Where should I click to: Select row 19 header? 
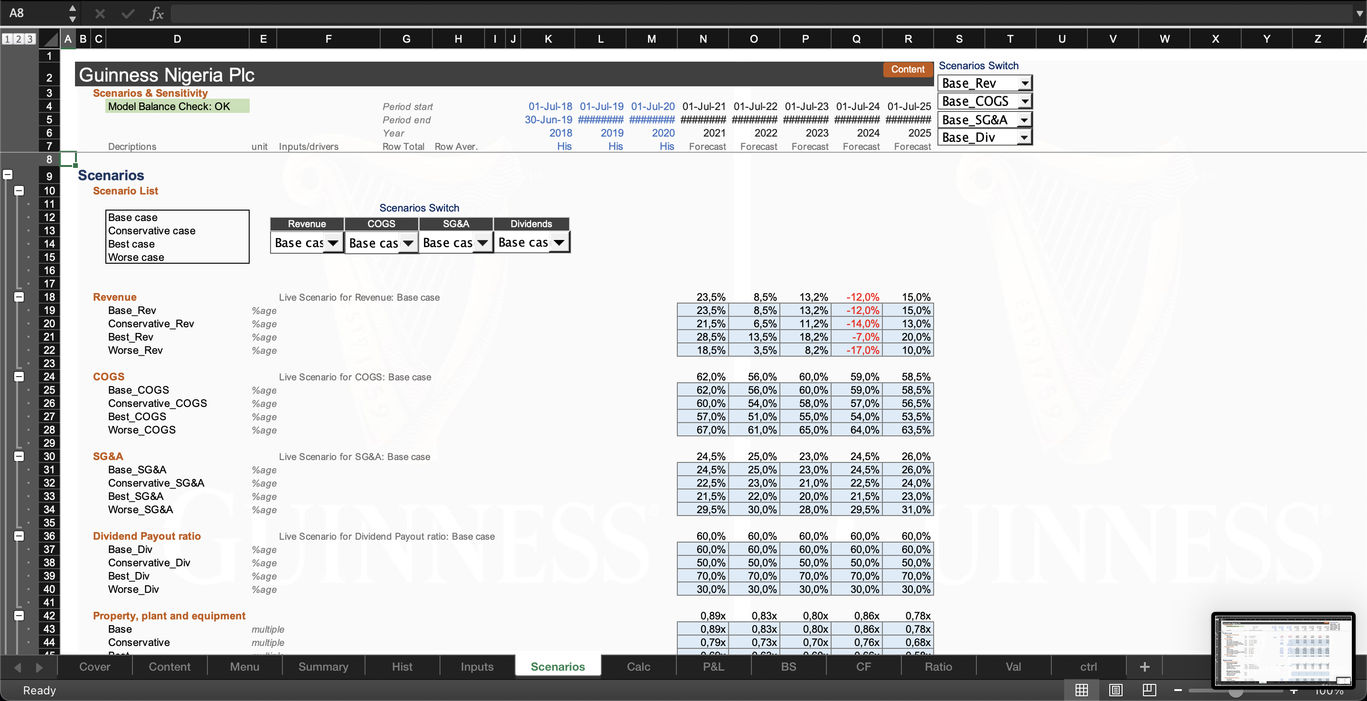coord(49,310)
